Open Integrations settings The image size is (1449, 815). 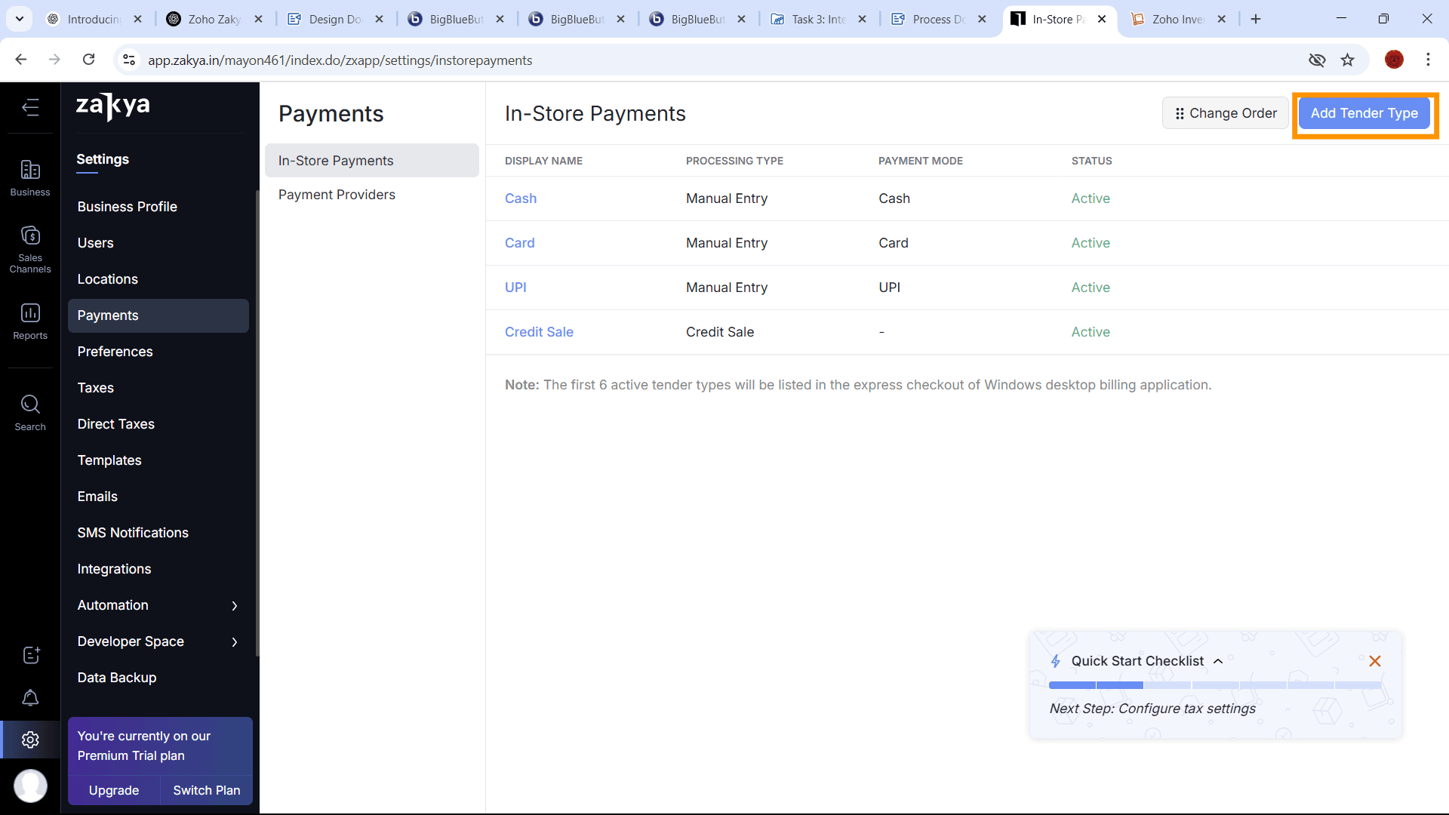click(158, 569)
